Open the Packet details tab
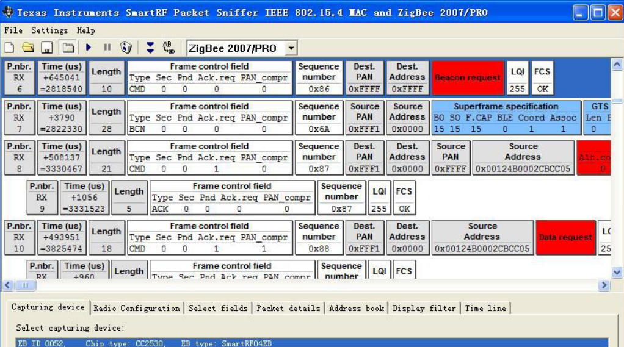Image resolution: width=624 pixels, height=347 pixels. pos(288,309)
